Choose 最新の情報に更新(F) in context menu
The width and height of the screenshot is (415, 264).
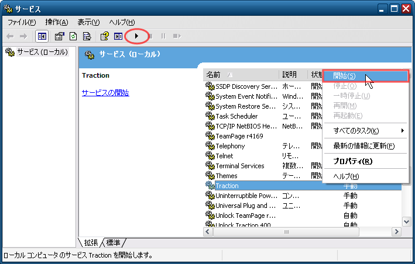[366, 146]
